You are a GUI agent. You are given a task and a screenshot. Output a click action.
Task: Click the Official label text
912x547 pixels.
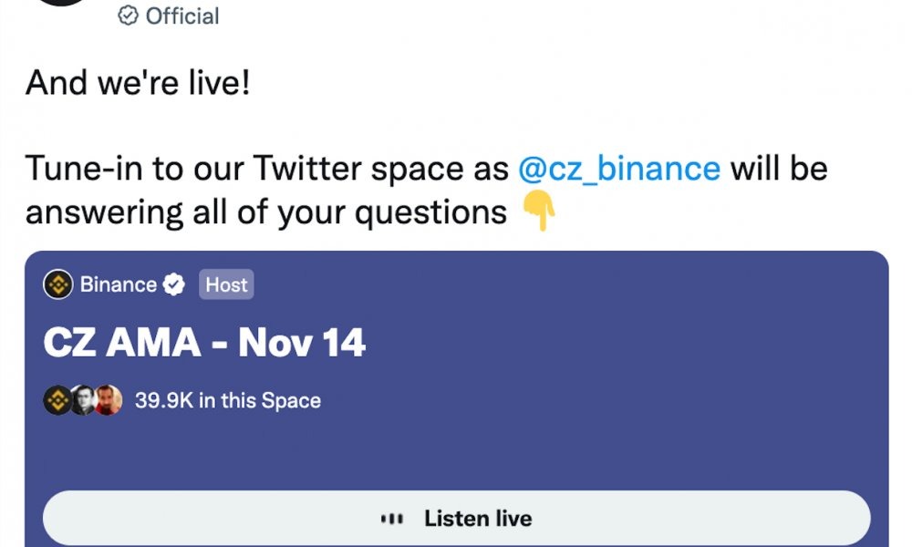(x=182, y=16)
